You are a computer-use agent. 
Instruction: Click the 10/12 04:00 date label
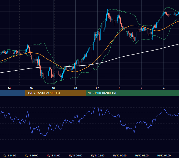164,155
